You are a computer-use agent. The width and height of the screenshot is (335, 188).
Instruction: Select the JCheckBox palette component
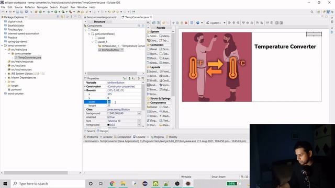[x=152, y=116]
